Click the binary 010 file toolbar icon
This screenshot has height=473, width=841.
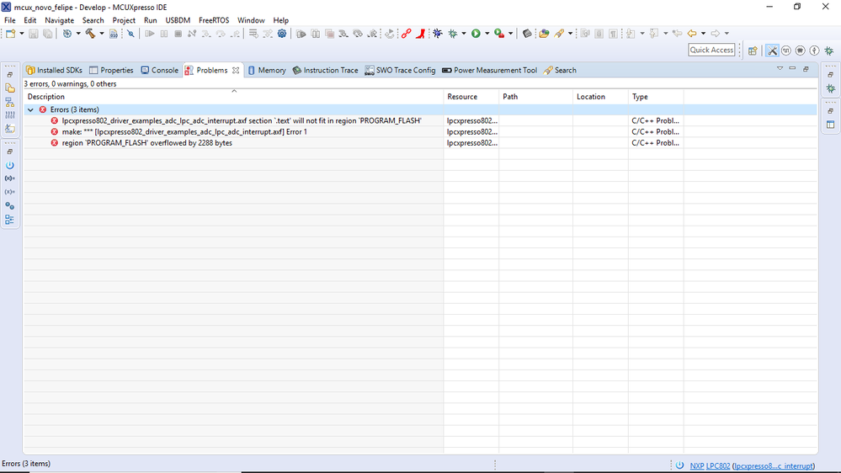pyautogui.click(x=114, y=34)
